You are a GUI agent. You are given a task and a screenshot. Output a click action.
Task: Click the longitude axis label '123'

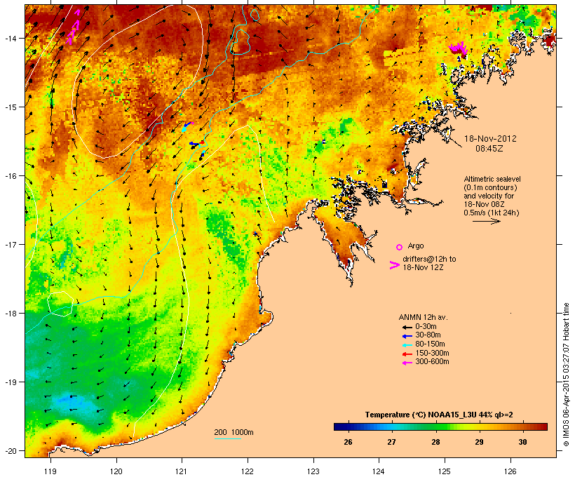[x=313, y=471]
